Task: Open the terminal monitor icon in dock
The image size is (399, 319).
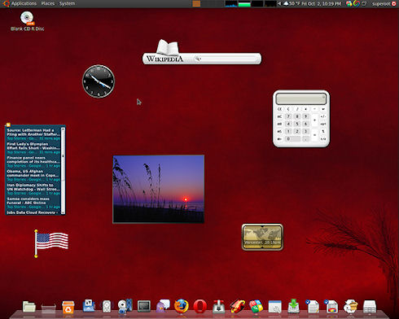Action: point(144,306)
